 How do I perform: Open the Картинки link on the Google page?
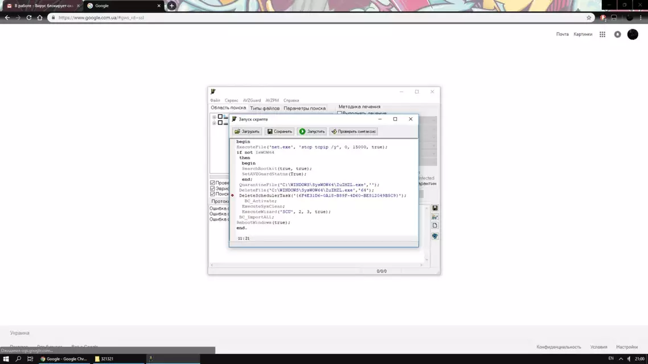583,34
